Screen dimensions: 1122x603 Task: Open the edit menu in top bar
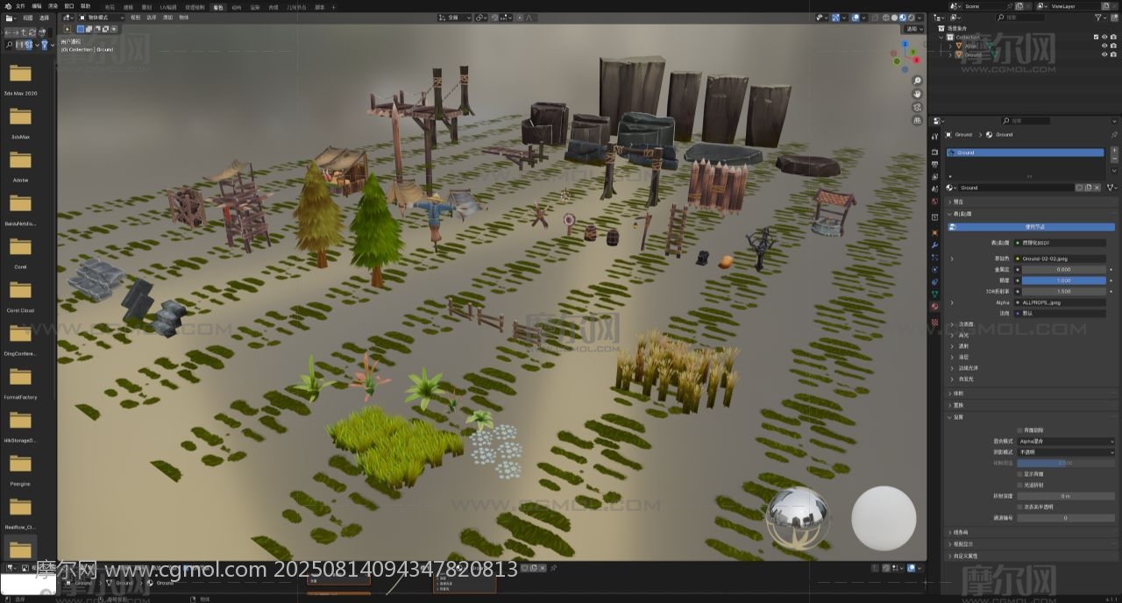(36, 6)
